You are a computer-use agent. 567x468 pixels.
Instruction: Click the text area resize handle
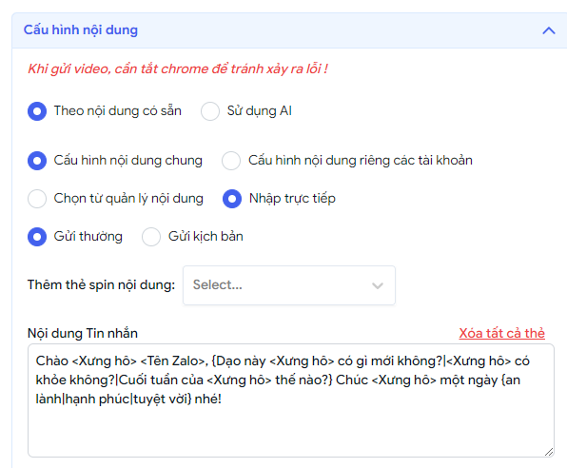549,452
